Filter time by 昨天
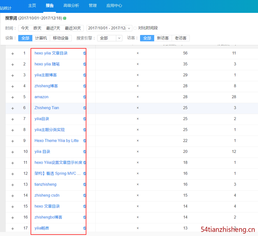Viewport: 258px width, 236px height. pos(37,28)
